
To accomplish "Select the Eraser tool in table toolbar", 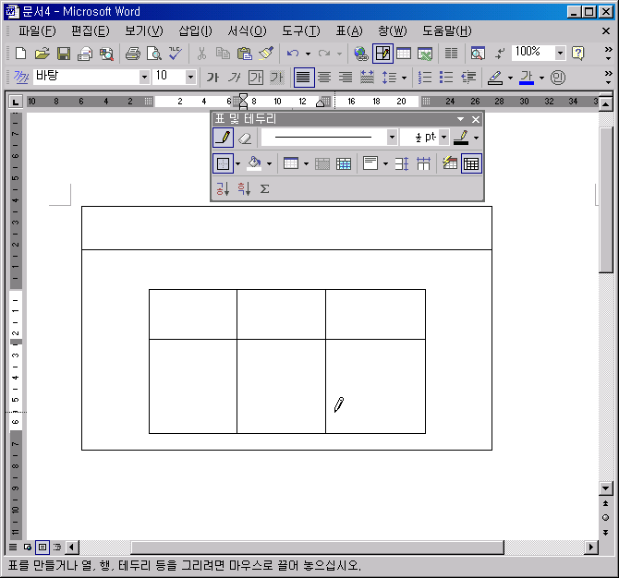I will click(245, 138).
